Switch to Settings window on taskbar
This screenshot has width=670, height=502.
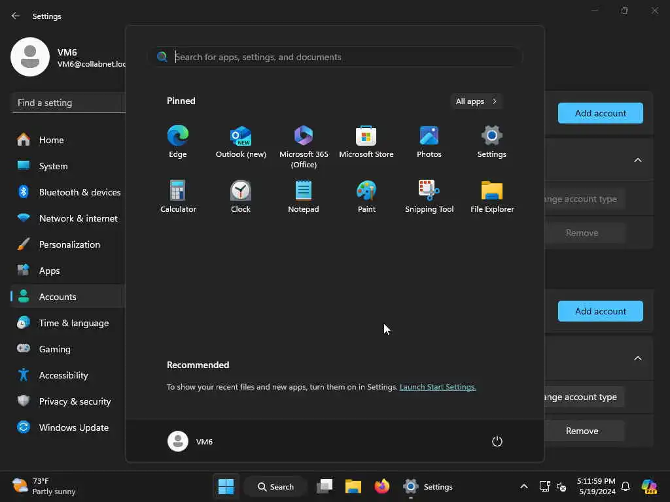(428, 486)
